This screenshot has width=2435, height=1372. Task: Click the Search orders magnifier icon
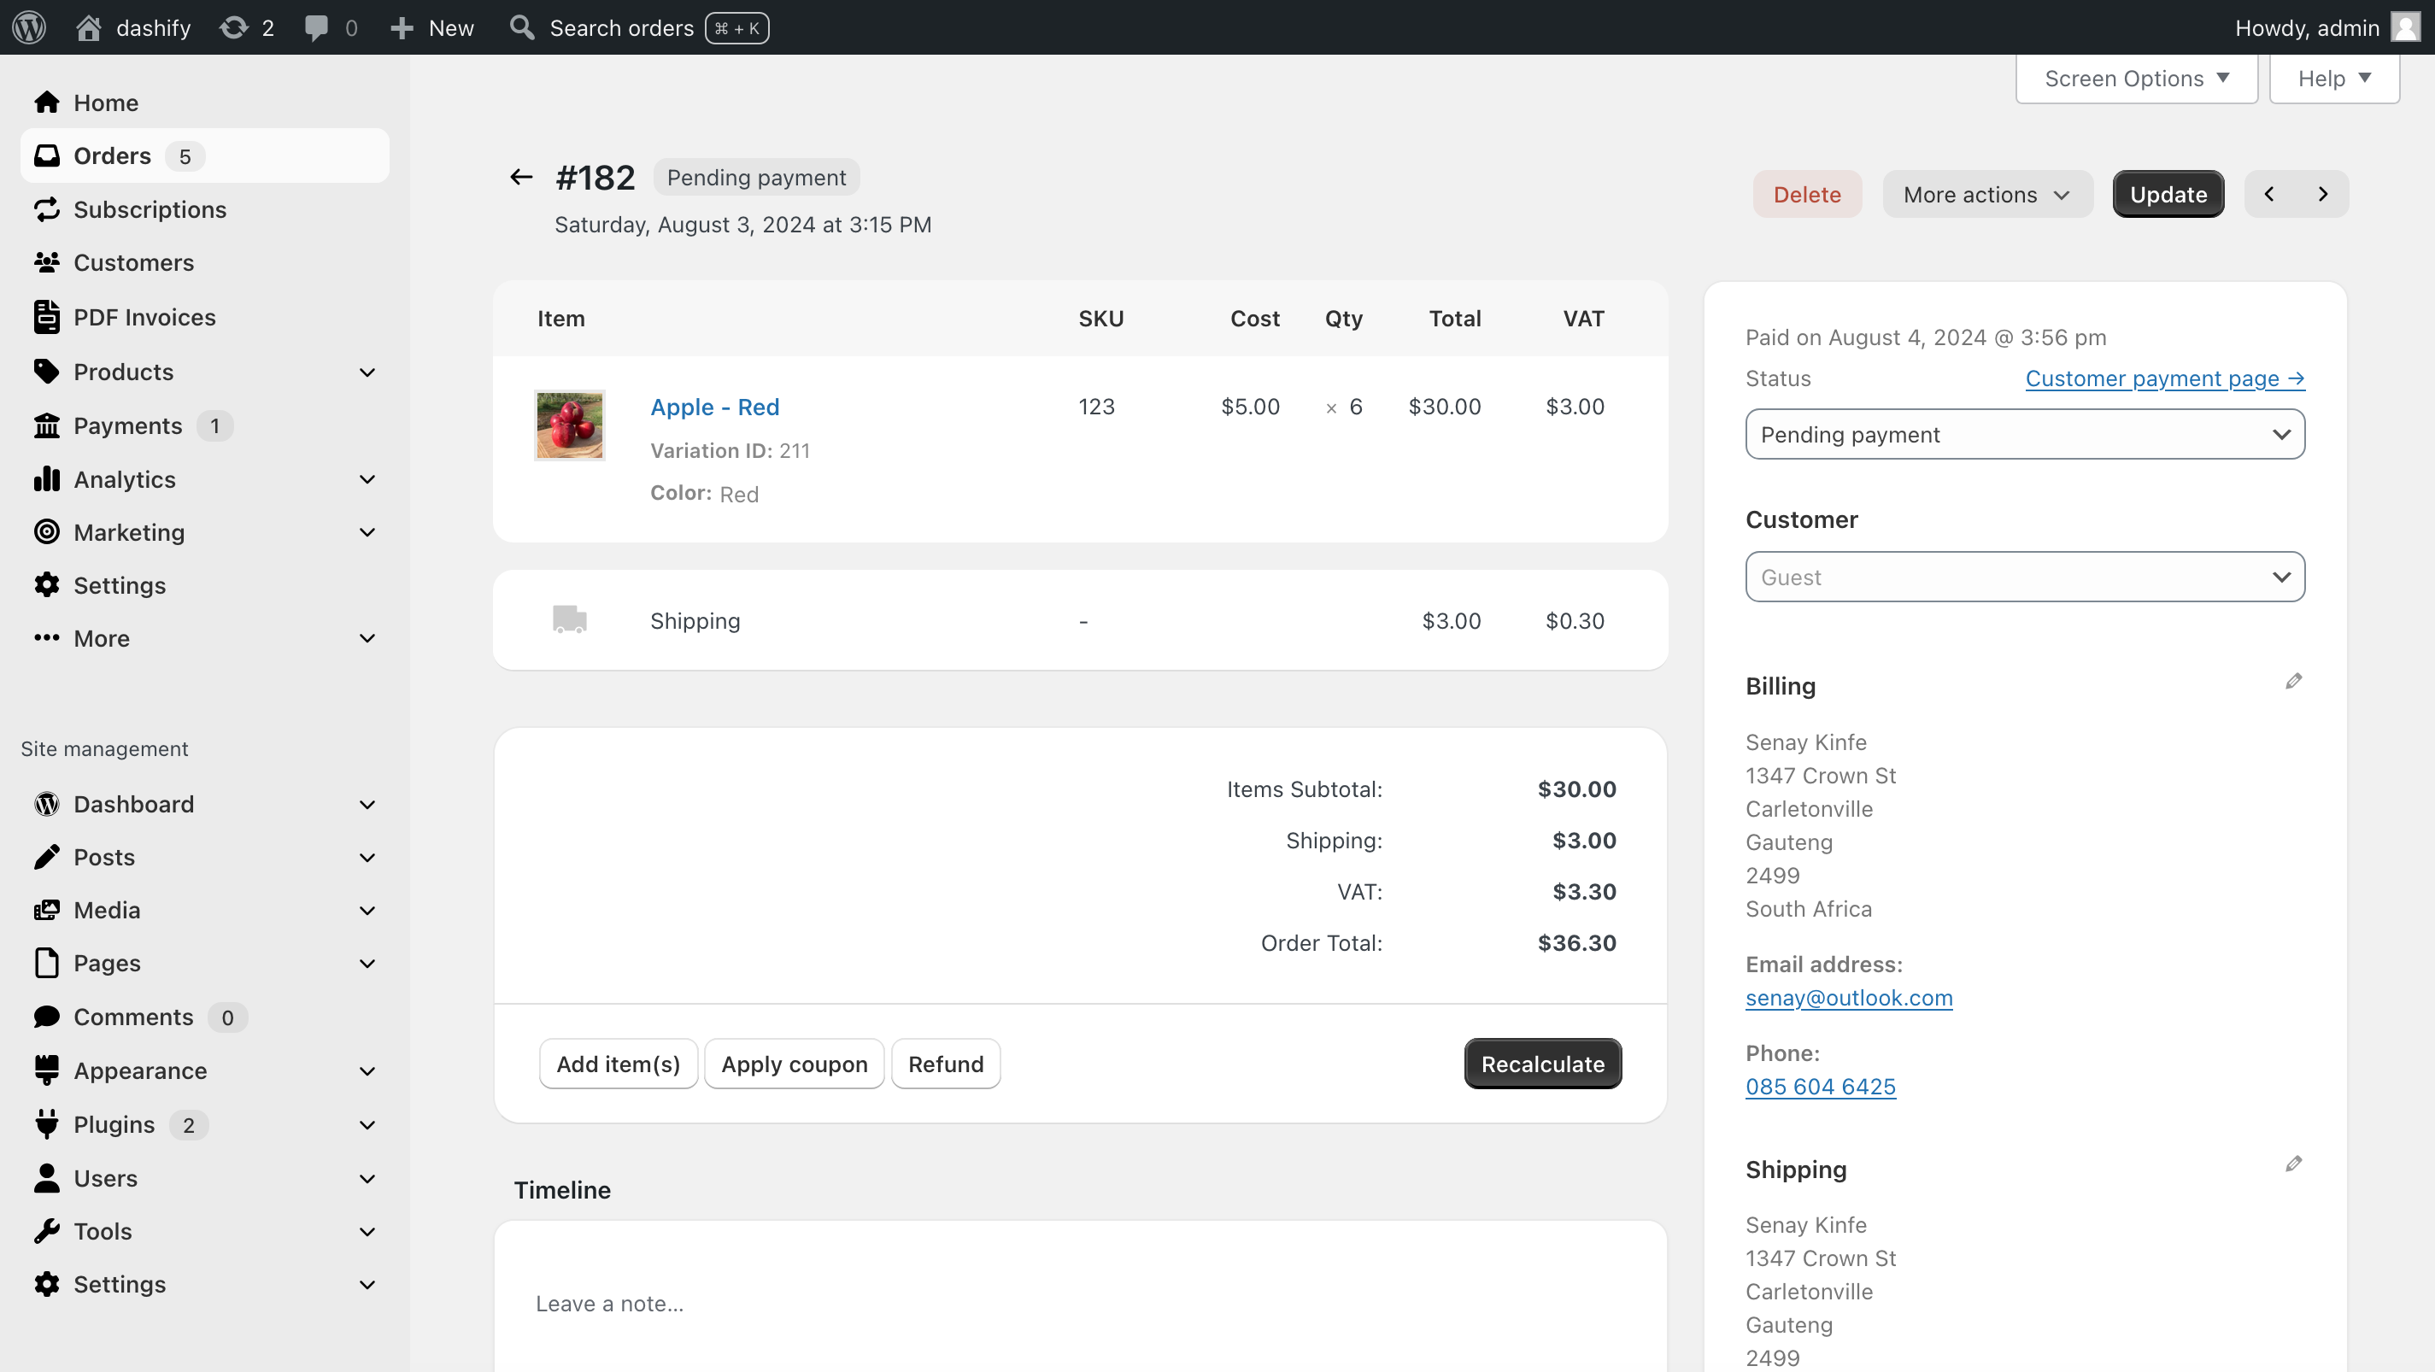click(x=524, y=26)
